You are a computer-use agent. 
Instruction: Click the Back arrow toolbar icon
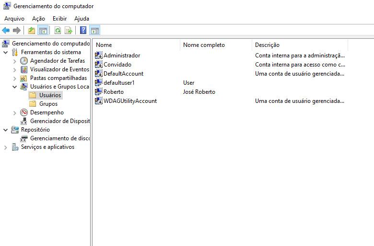(6, 30)
